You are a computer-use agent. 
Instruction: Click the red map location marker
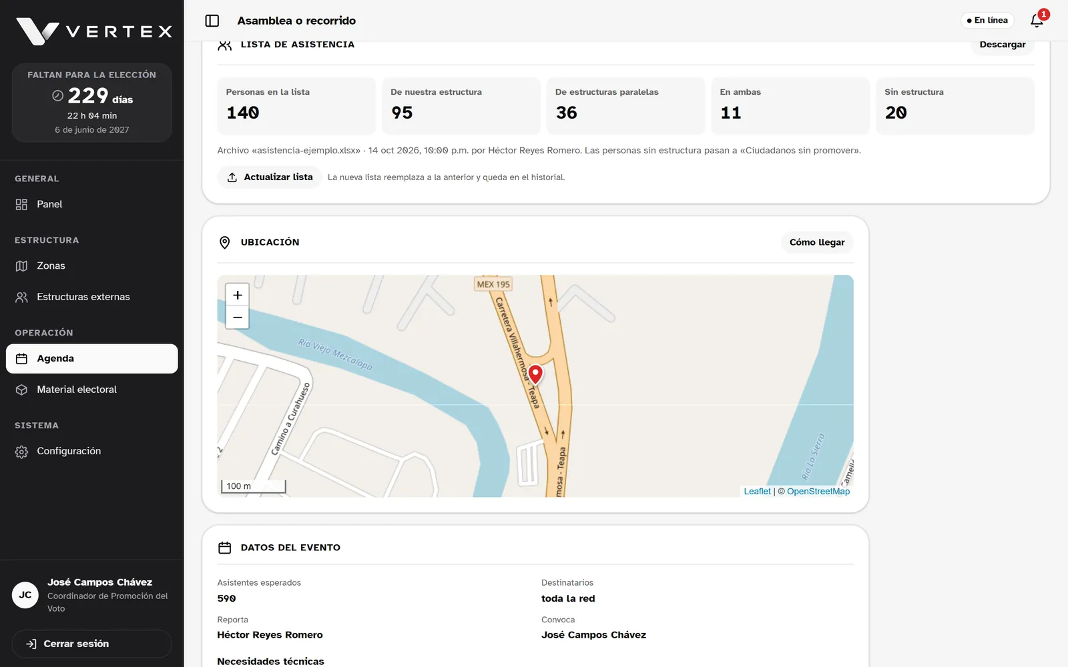tap(535, 374)
